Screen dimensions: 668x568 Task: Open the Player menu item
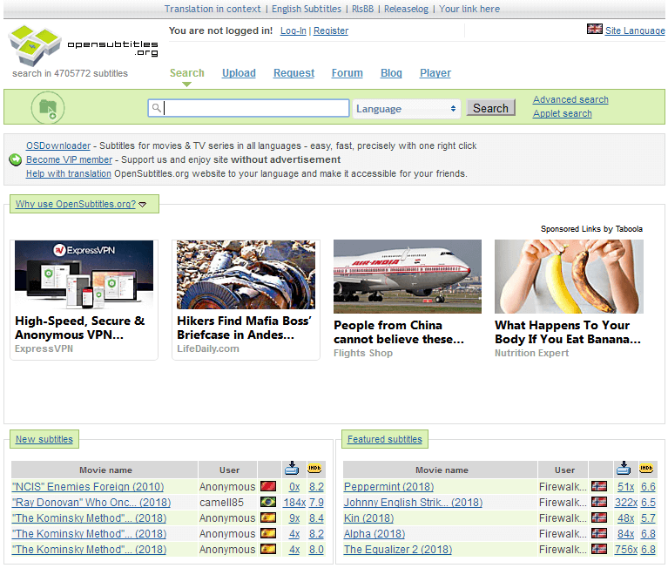pos(435,73)
